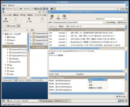This screenshot has height=107, width=130.
Task: Open the revision combo box dropdown arrow
Action: [x=125, y=19]
